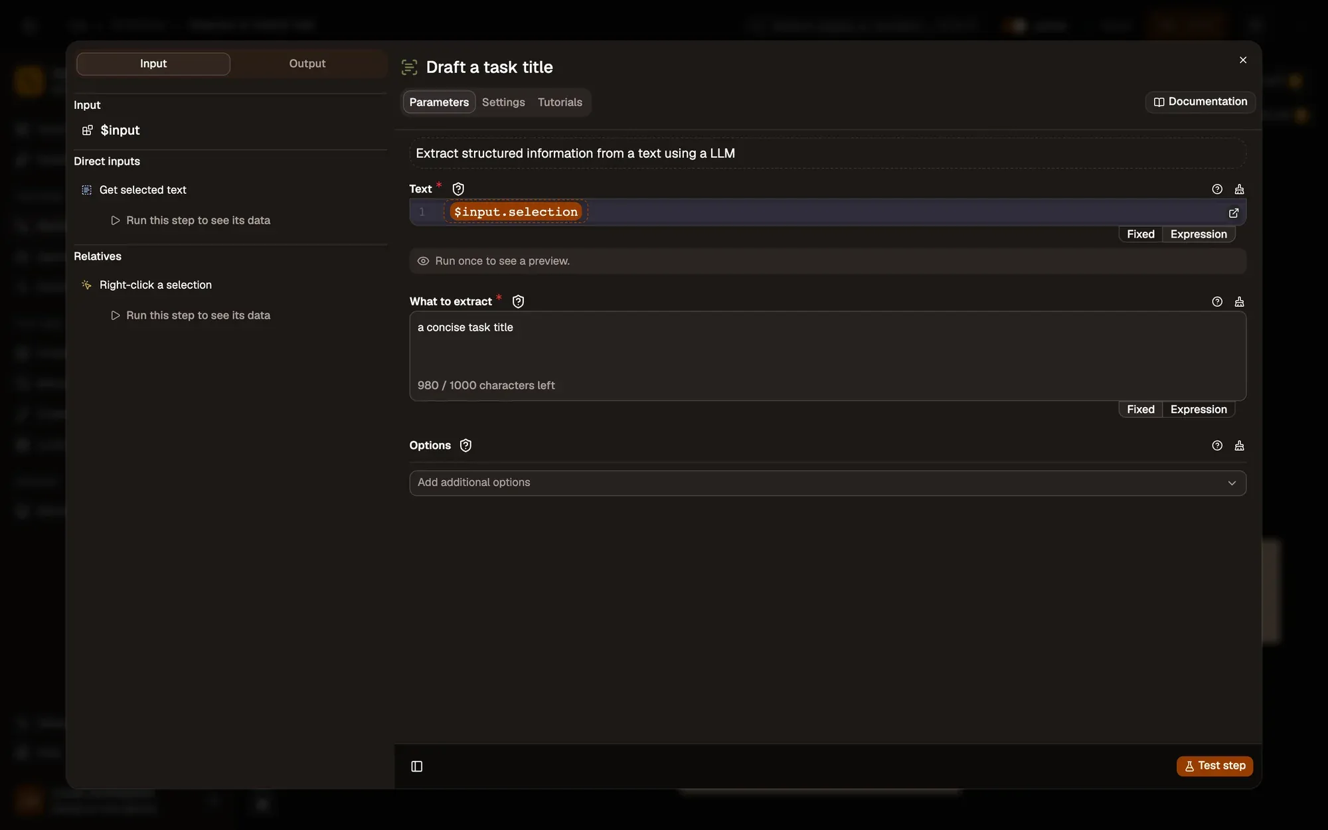The image size is (1328, 830).
Task: Open help for the Text field
Action: (x=1217, y=189)
